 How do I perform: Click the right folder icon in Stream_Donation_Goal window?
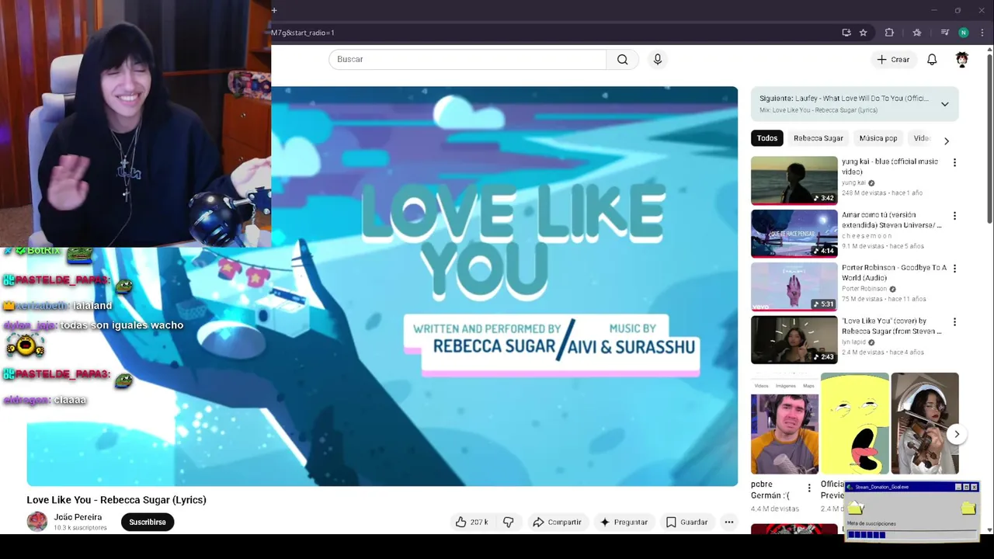[x=968, y=509]
